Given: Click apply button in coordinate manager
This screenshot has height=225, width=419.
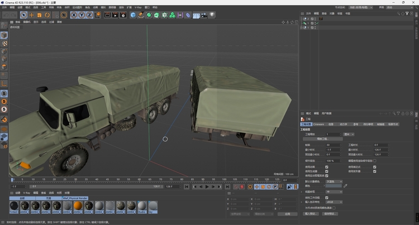Looking at the screenshot, I should pyautogui.click(x=287, y=214).
